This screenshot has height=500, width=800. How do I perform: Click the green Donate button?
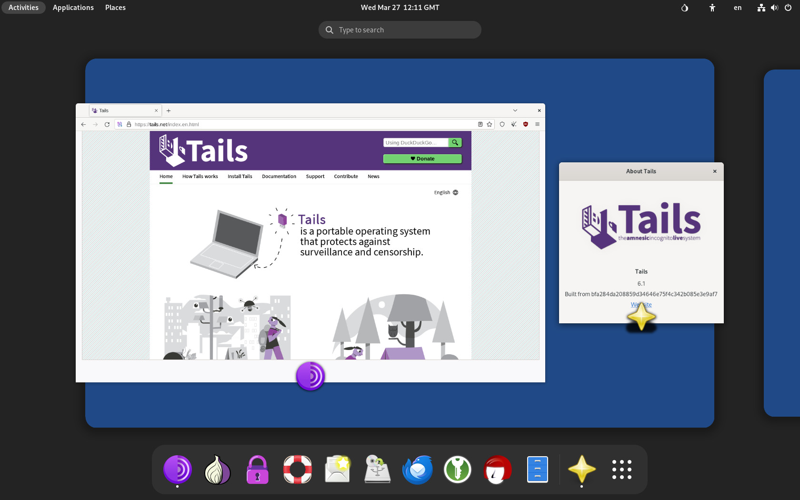click(x=422, y=159)
